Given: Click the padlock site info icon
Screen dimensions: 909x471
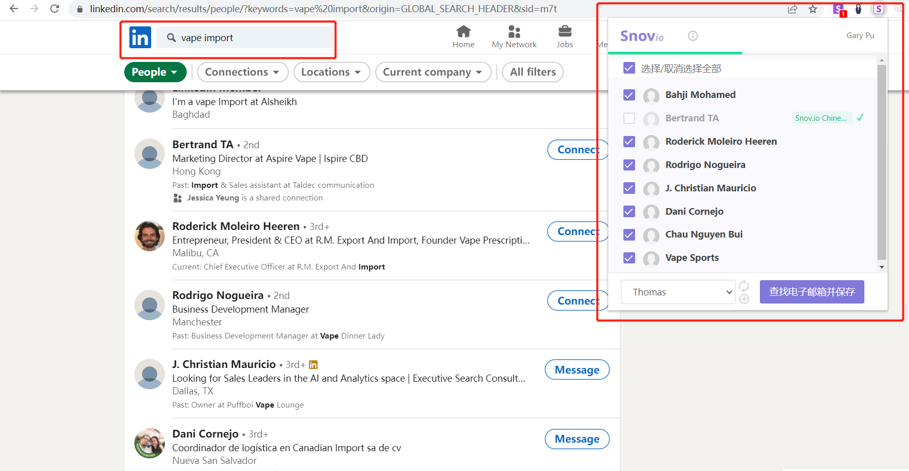Looking at the screenshot, I should click(x=80, y=9).
